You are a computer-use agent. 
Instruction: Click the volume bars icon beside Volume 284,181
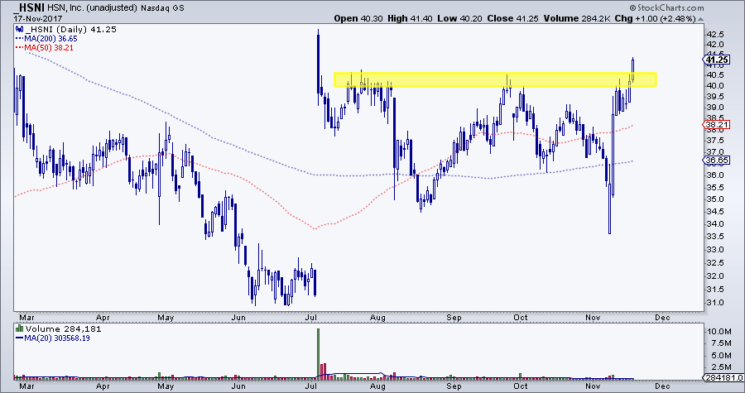tap(20, 328)
